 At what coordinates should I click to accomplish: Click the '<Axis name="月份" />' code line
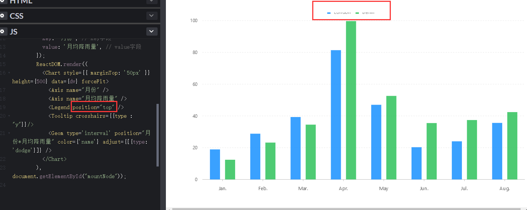point(79,90)
